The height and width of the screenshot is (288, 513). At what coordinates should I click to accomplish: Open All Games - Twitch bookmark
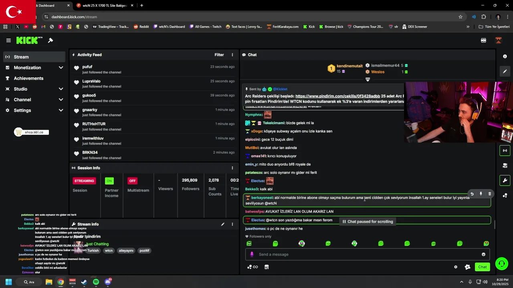tap(205, 27)
